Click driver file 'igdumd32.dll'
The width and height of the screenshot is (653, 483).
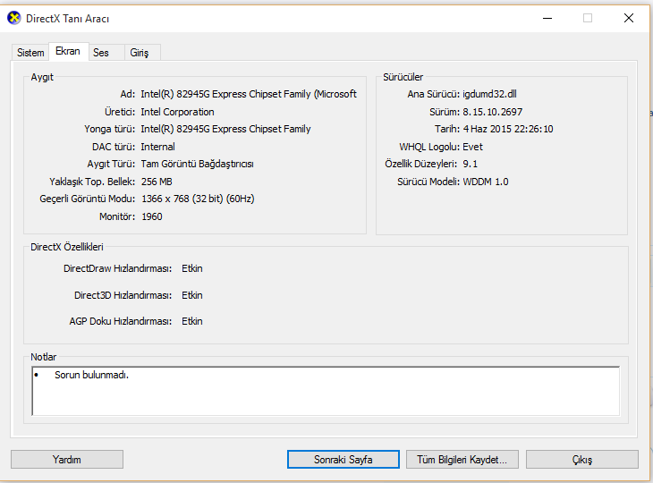pyautogui.click(x=490, y=94)
